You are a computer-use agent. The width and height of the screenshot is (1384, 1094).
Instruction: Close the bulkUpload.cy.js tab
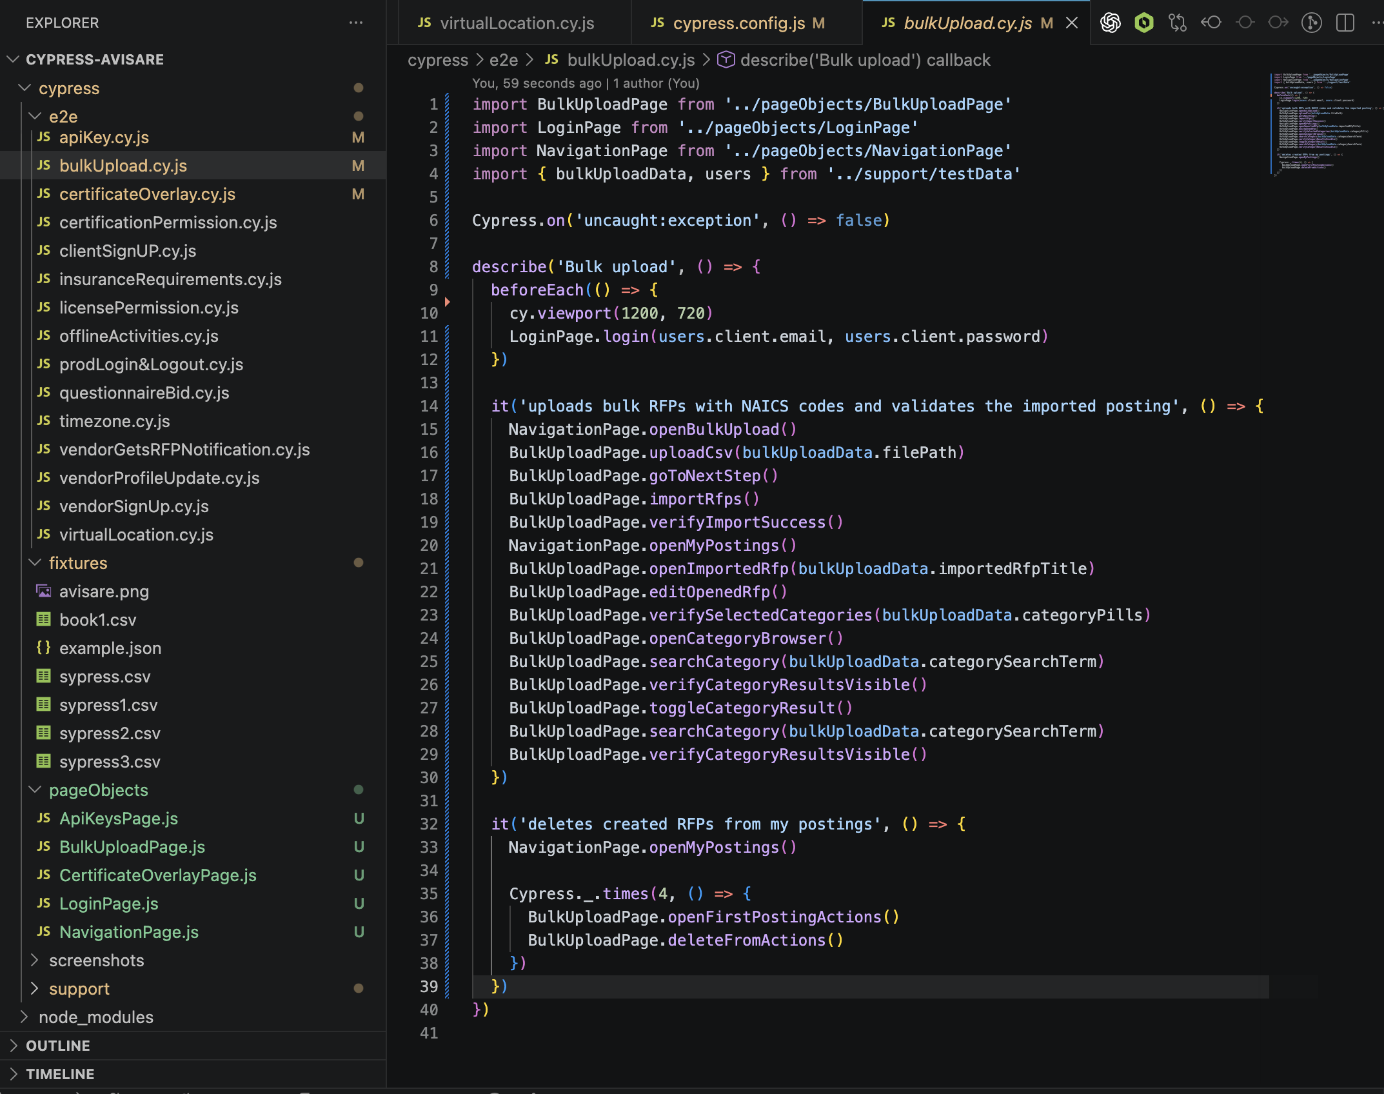(x=1072, y=23)
